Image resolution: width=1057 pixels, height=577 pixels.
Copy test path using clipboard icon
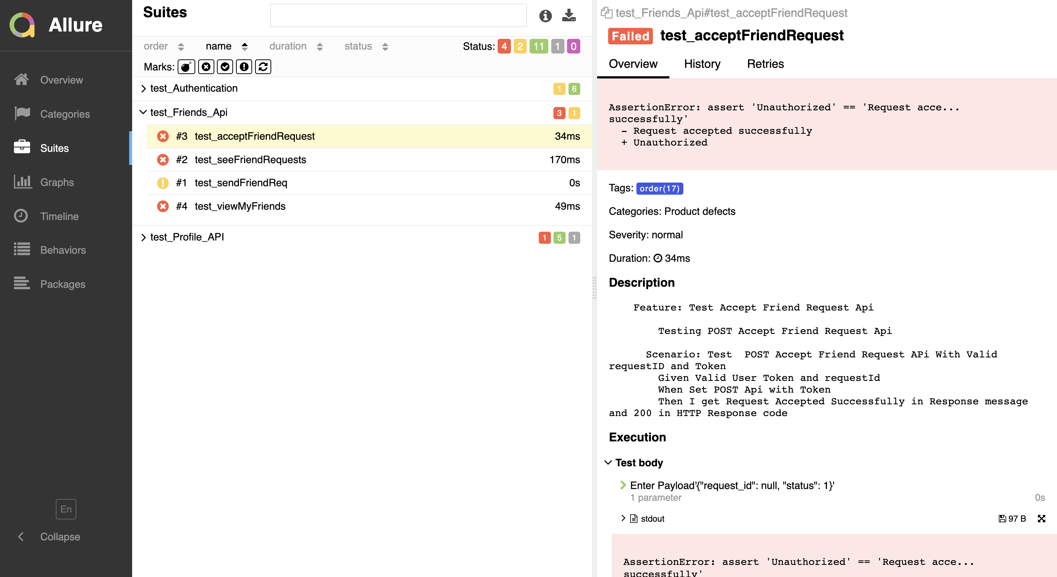606,13
